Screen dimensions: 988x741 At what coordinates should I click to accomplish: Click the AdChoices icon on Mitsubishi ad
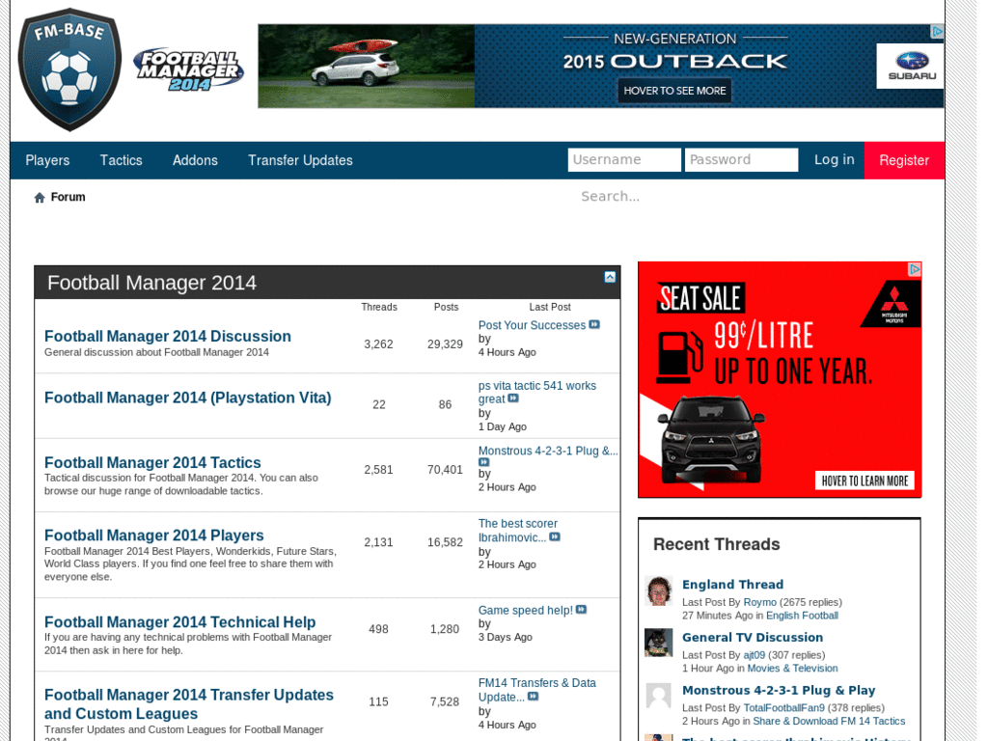click(915, 269)
